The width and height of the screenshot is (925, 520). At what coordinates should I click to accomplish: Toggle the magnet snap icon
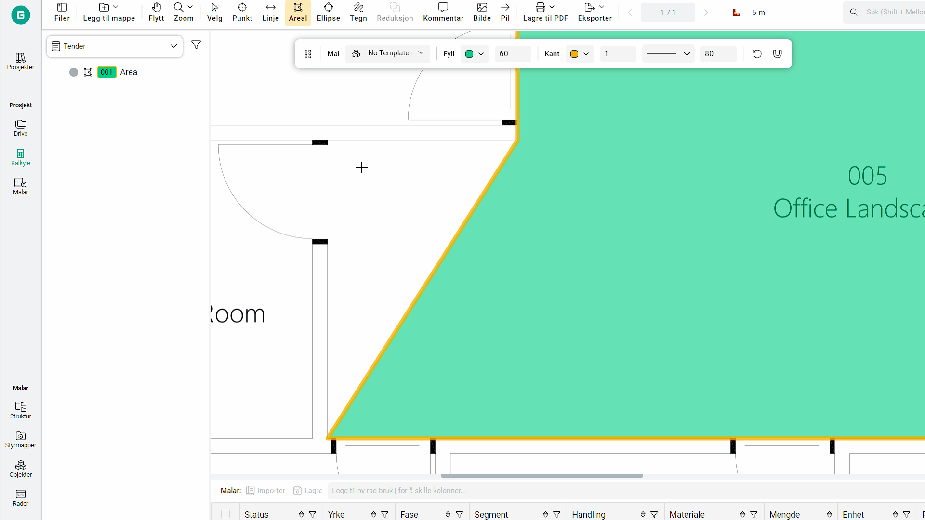[777, 54]
